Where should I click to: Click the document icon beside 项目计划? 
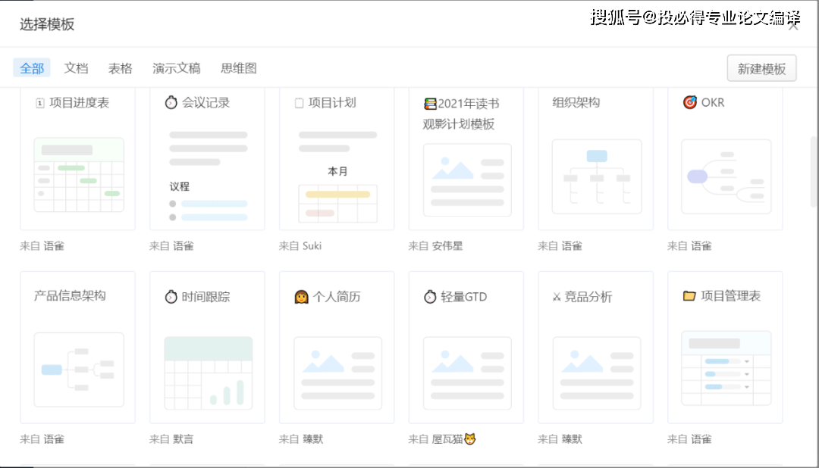[299, 103]
